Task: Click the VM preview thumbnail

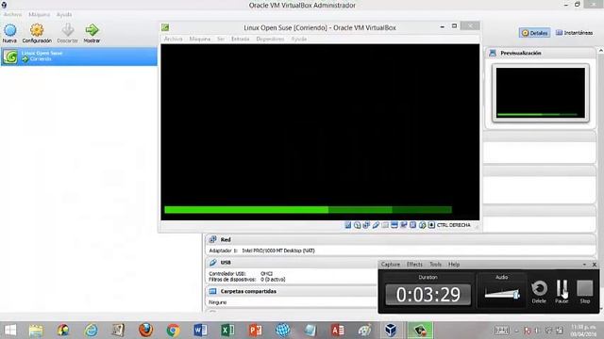Action: pyautogui.click(x=541, y=93)
